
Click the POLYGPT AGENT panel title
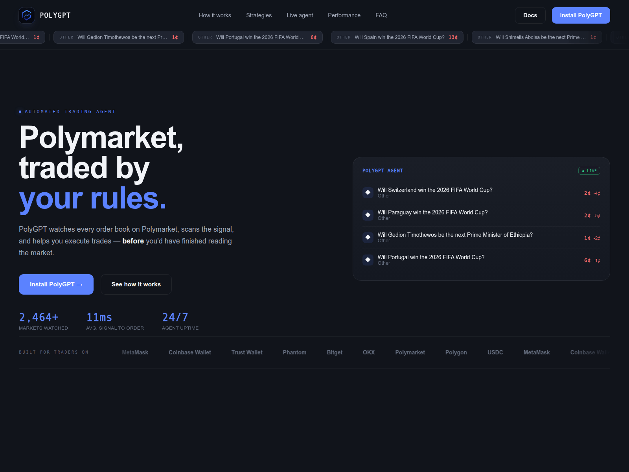pyautogui.click(x=383, y=171)
